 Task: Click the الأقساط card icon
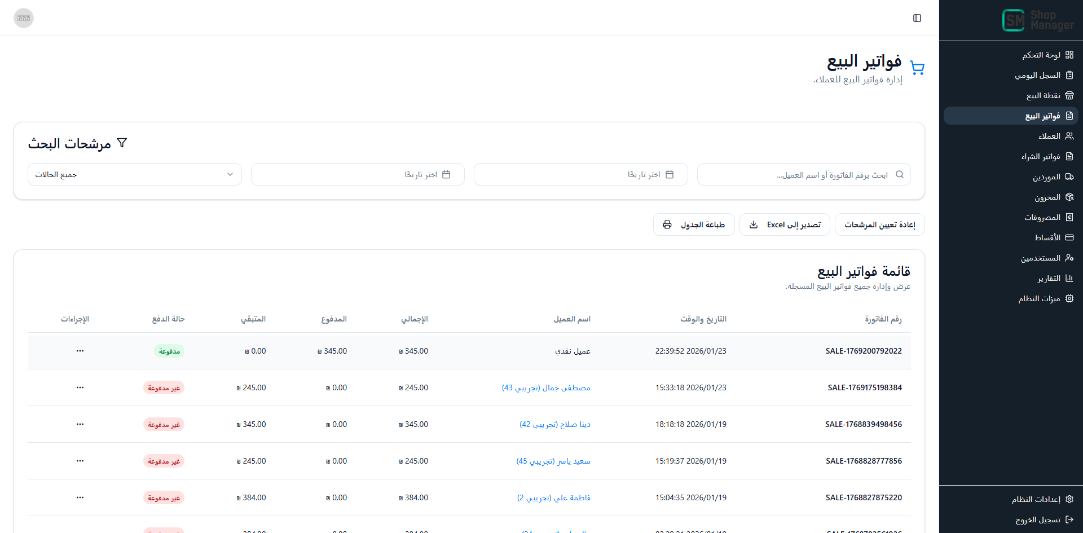[1069, 237]
